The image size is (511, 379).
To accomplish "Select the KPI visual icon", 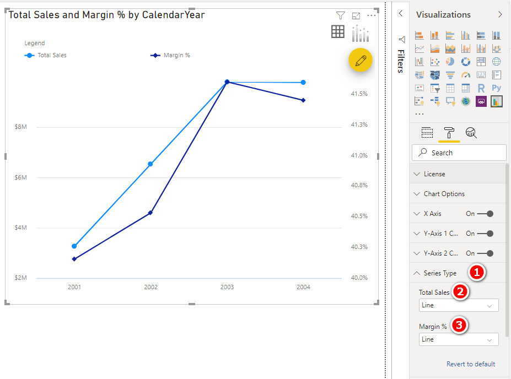I will pyautogui.click(x=419, y=88).
